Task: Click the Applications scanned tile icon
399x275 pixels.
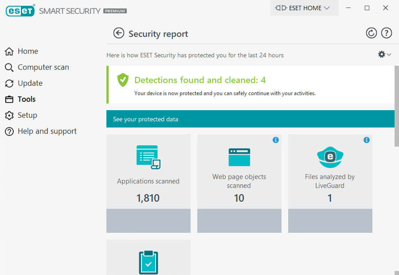Action: click(x=148, y=156)
